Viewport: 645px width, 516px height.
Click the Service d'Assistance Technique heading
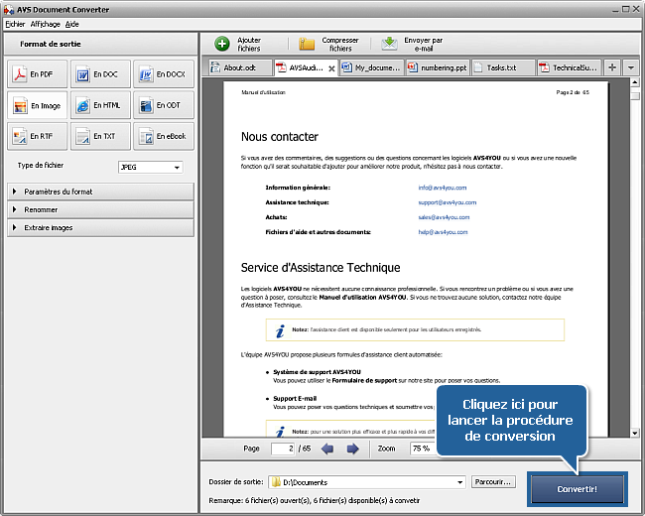(x=321, y=268)
